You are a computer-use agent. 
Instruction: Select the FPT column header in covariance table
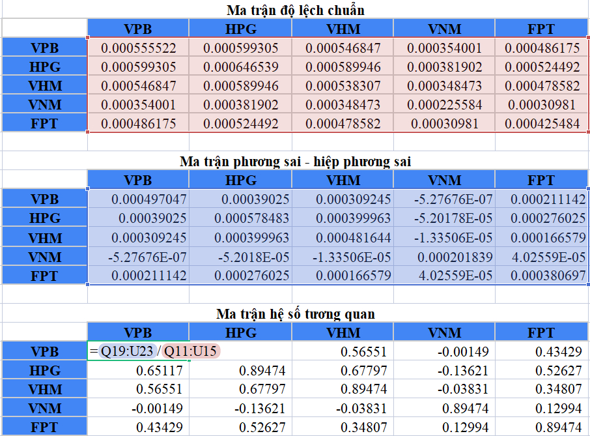[541, 180]
